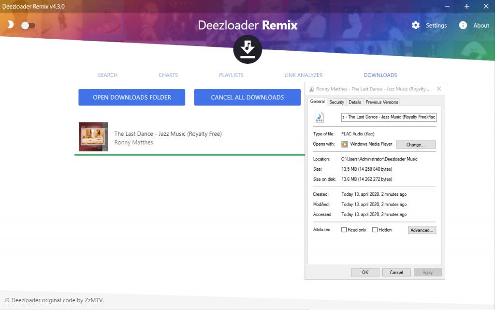Image resolution: width=495 pixels, height=310 pixels.
Task: Minimize the Deezloader Remix window
Action: coord(447,6)
